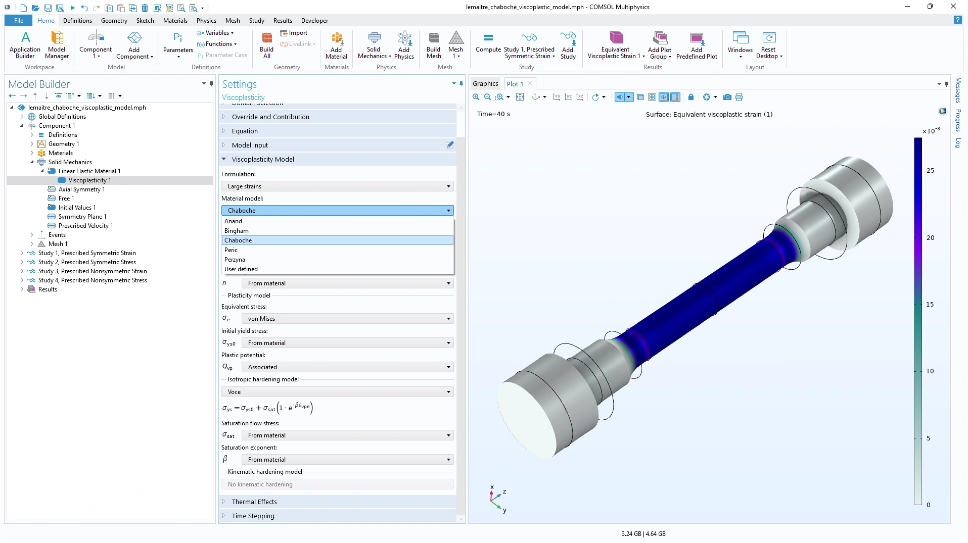Open the Model Manager
968x543 pixels.
pyautogui.click(x=57, y=45)
